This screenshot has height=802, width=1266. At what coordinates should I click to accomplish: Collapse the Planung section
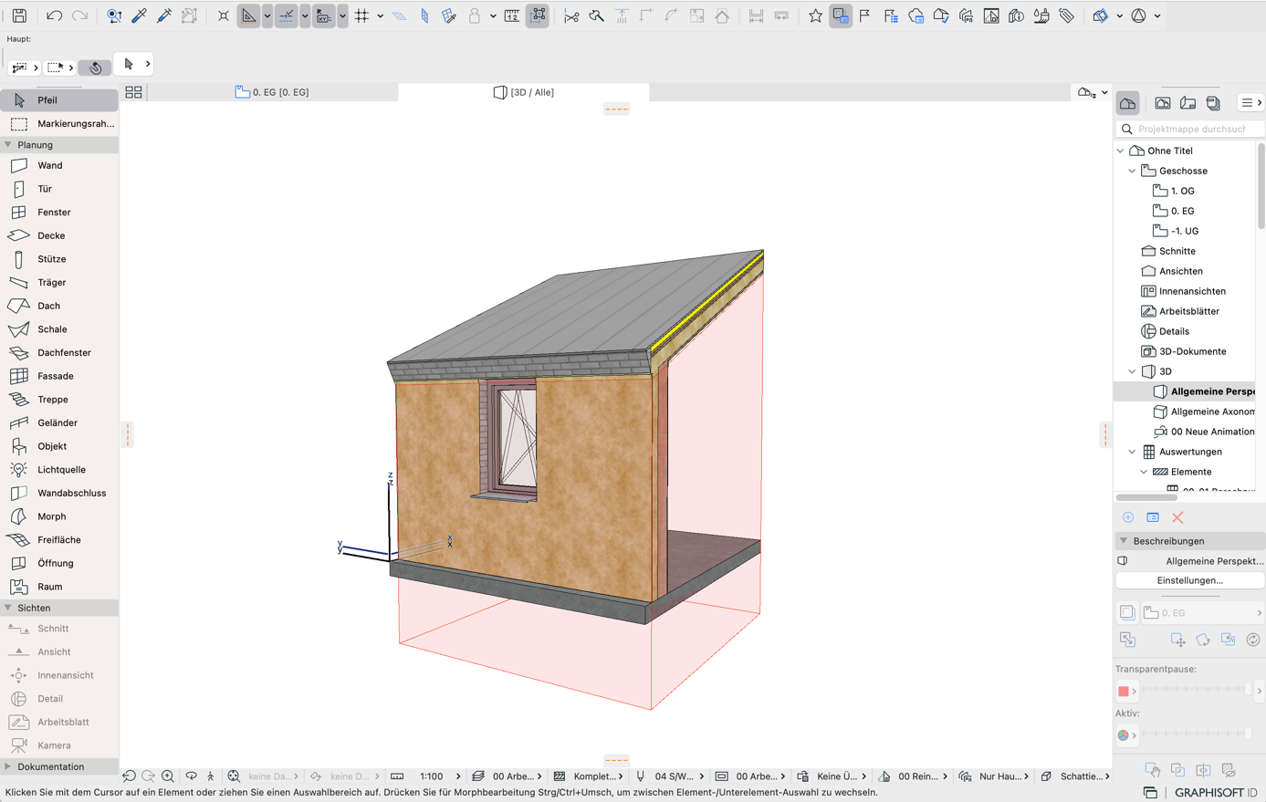pos(8,145)
